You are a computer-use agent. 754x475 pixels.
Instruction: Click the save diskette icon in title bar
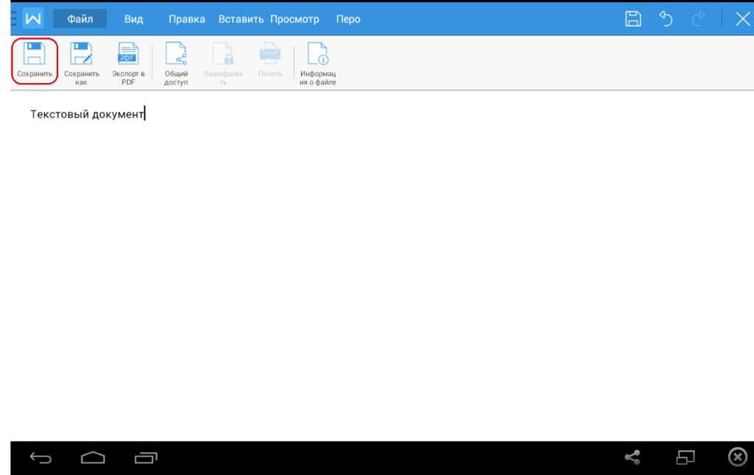pyautogui.click(x=633, y=19)
